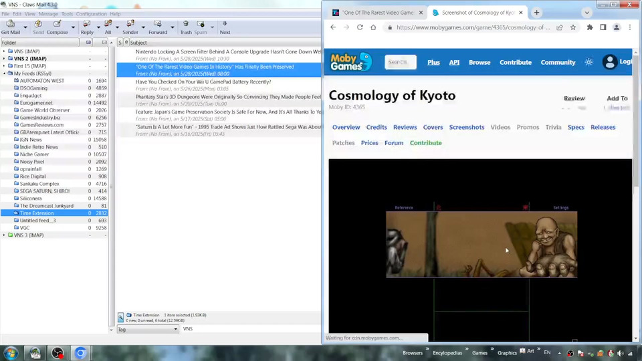Viewport: 642px width, 361px height.
Task: Toggle MobyGames light/dark theme sun icon
Action: pos(588,62)
